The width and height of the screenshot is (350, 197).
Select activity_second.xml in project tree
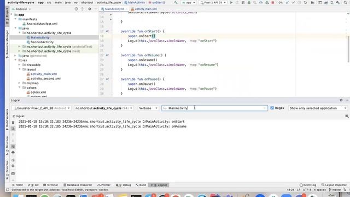point(45,78)
